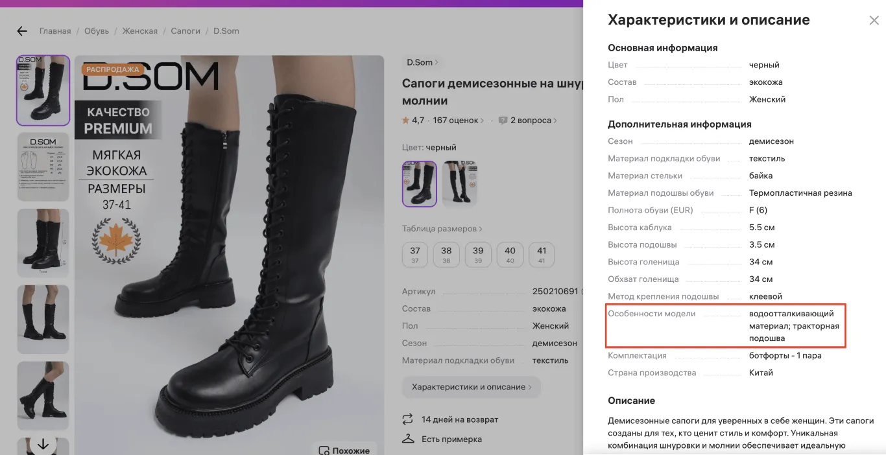Open the size chart thumbnail image

43,167
